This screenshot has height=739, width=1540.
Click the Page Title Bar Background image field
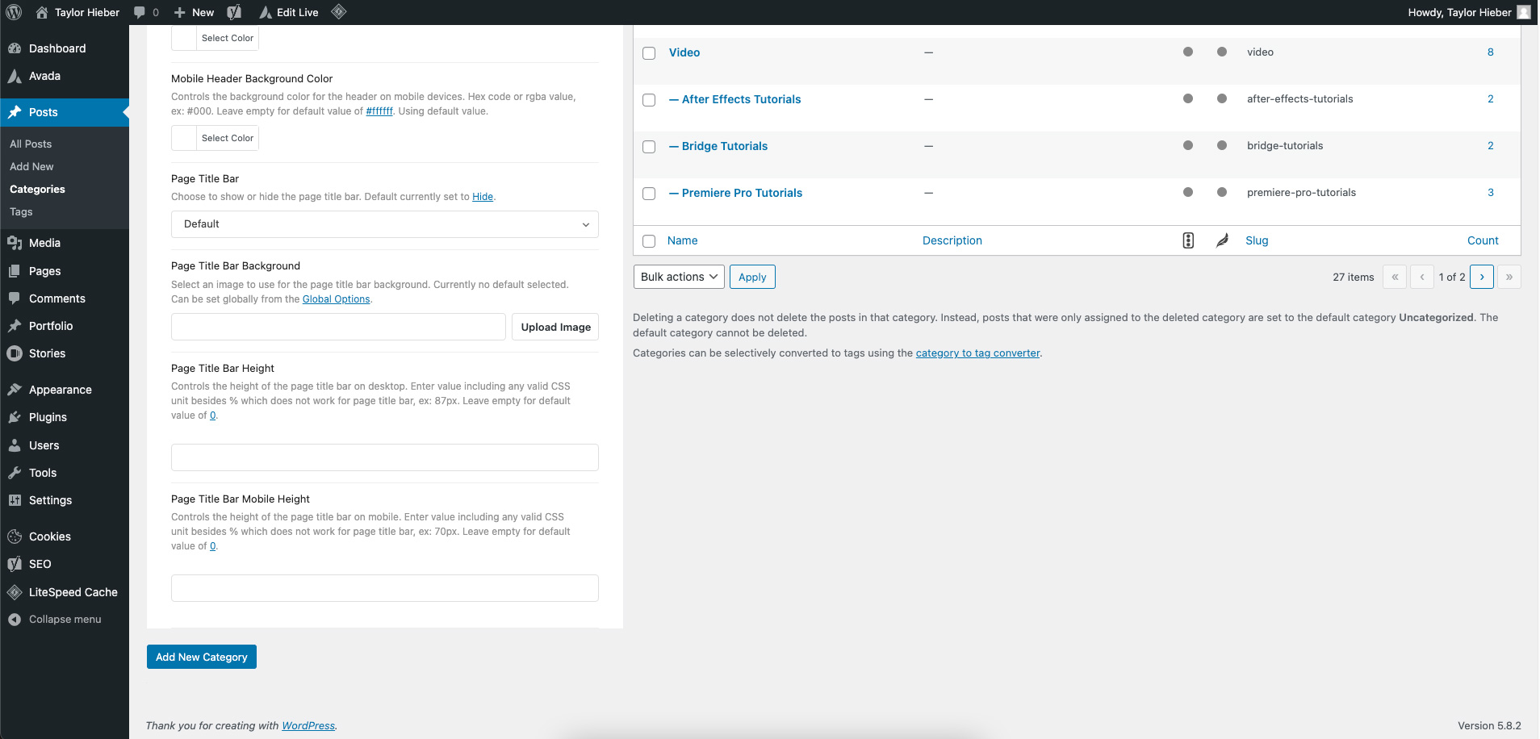click(338, 327)
